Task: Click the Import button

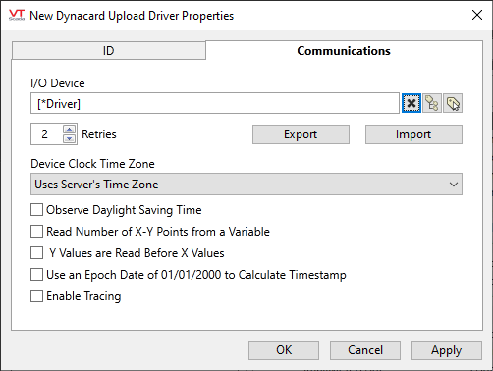Action: tap(413, 134)
